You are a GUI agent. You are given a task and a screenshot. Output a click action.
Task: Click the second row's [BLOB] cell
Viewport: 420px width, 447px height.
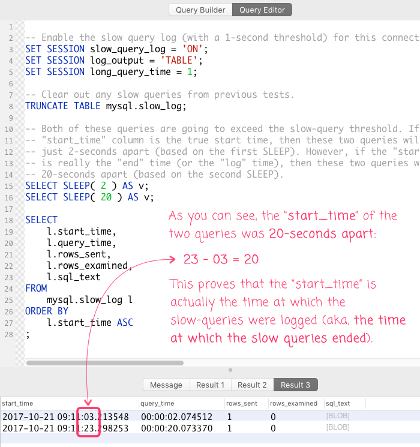coord(337,428)
